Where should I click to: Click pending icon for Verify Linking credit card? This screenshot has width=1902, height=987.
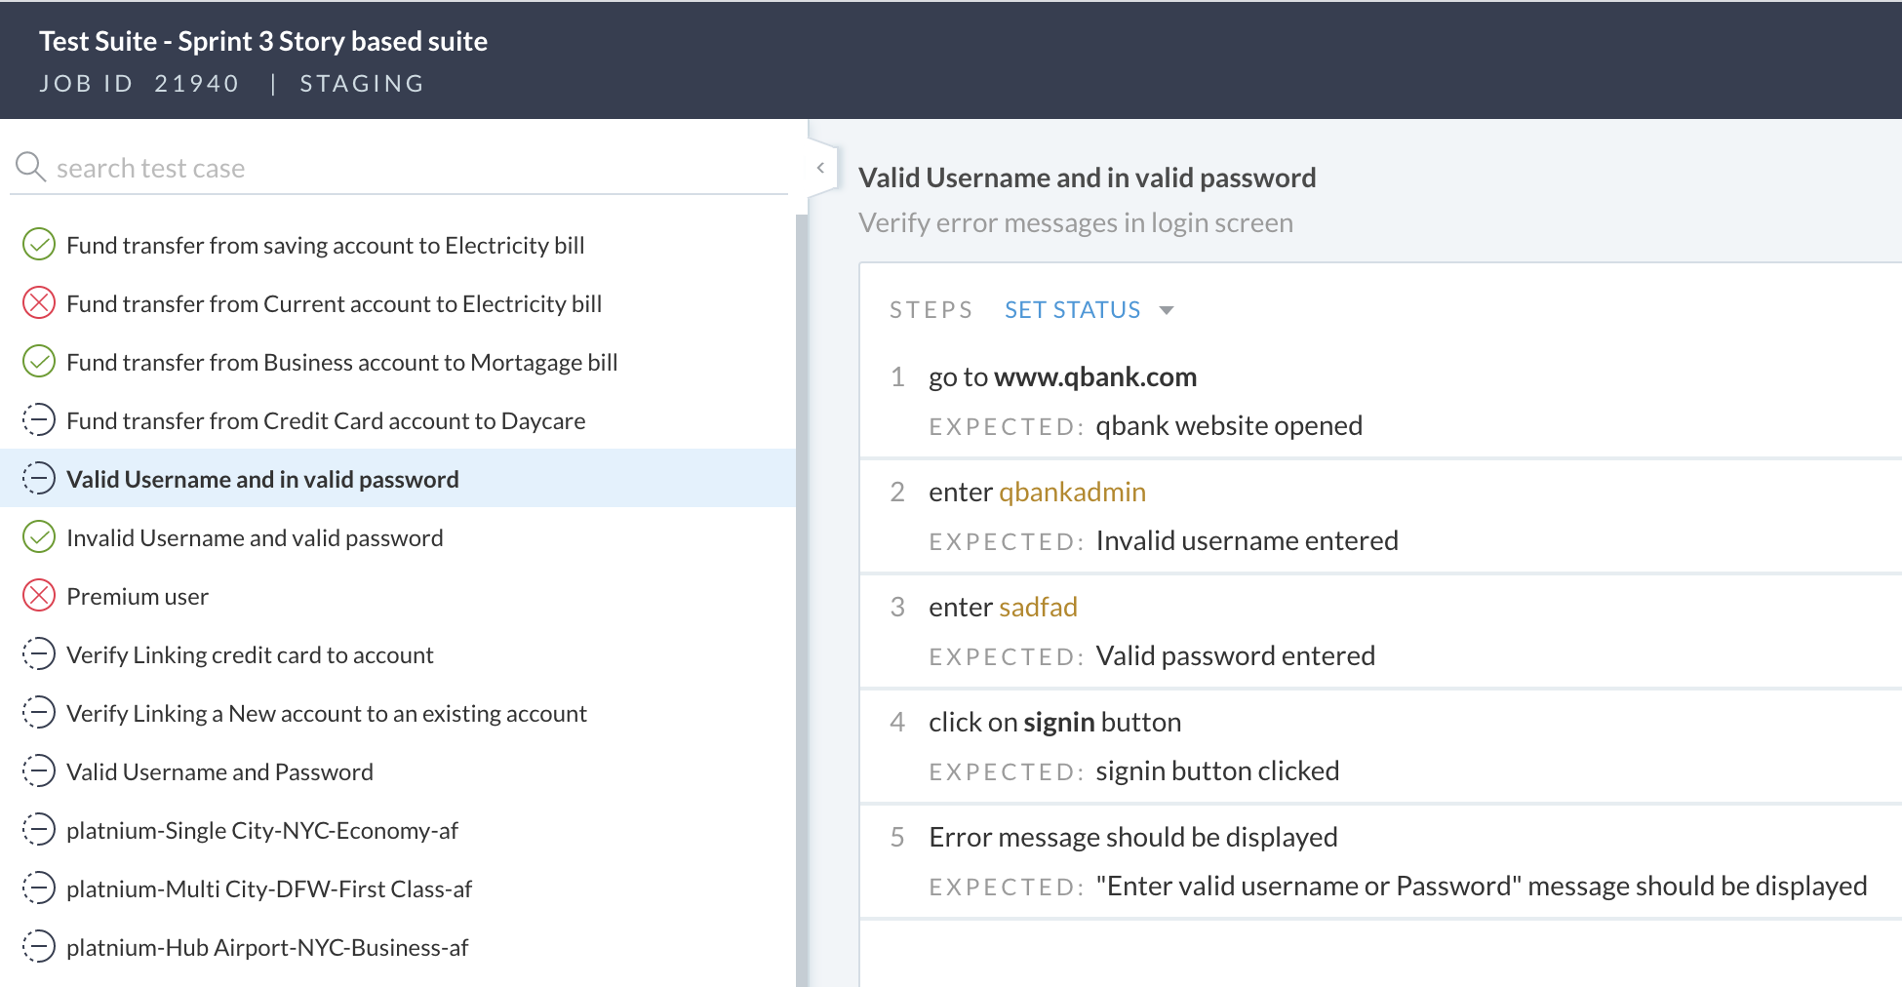tap(39, 654)
